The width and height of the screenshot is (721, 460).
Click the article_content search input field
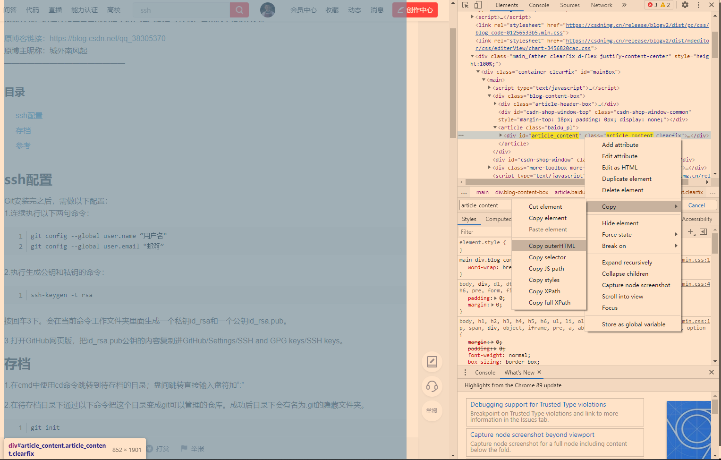click(x=485, y=205)
